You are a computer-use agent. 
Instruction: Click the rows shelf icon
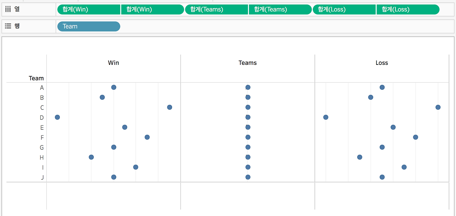coord(8,26)
